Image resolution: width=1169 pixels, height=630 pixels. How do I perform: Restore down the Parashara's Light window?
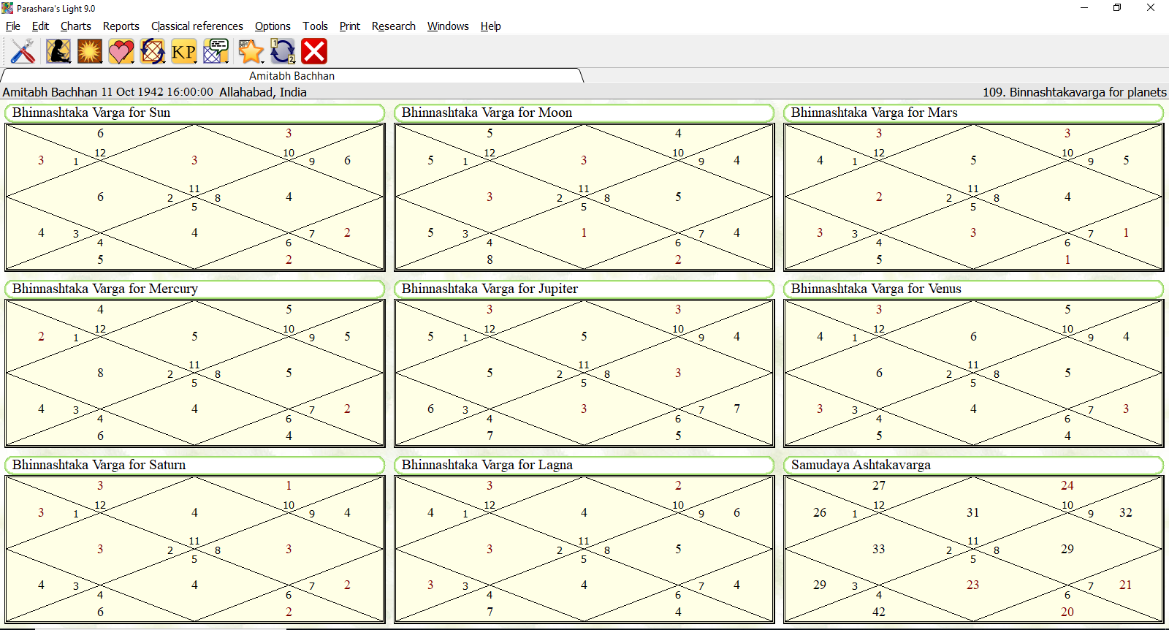click(1117, 8)
